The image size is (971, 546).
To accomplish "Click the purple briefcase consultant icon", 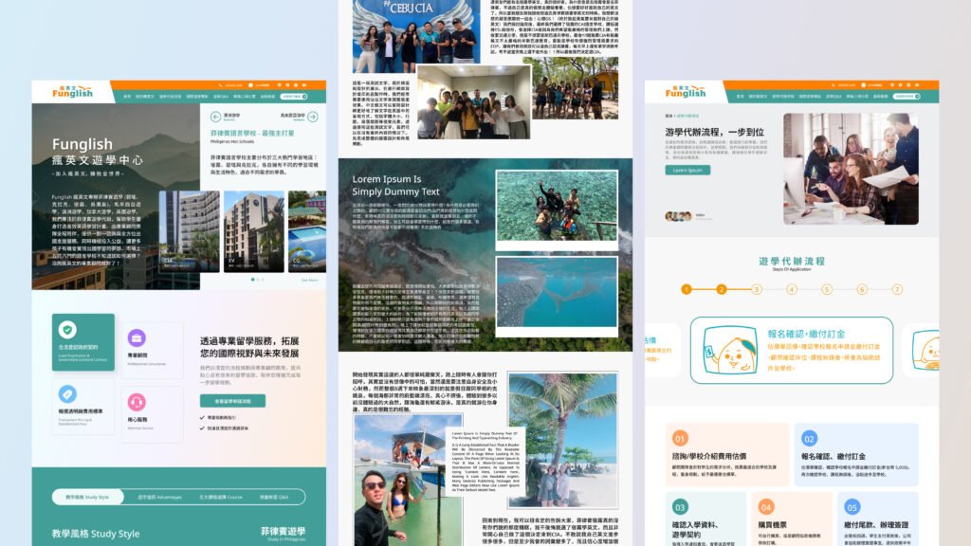I will tap(137, 337).
